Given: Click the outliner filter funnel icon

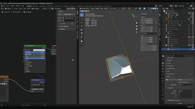Looking at the screenshot, I should point(190,8).
